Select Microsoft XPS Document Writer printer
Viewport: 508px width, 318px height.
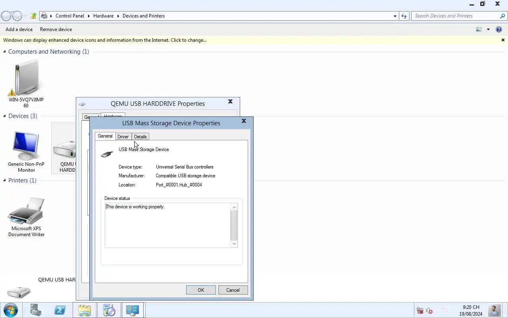pyautogui.click(x=26, y=217)
